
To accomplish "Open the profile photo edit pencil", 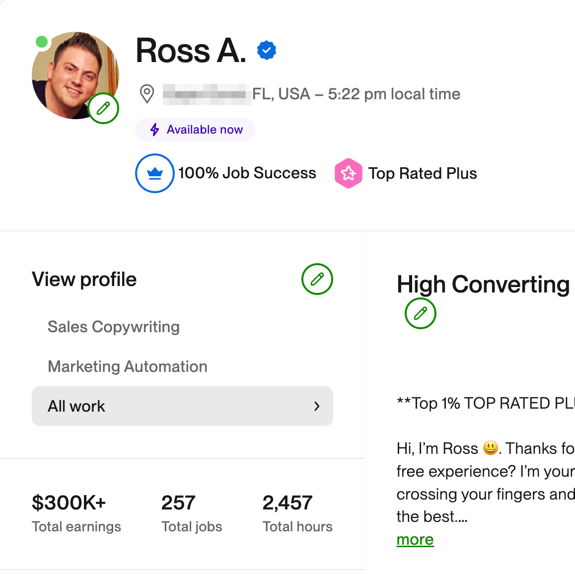I will tap(103, 108).
